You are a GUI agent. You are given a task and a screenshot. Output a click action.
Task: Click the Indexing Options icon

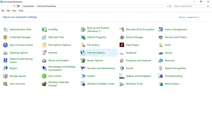(5, 53)
